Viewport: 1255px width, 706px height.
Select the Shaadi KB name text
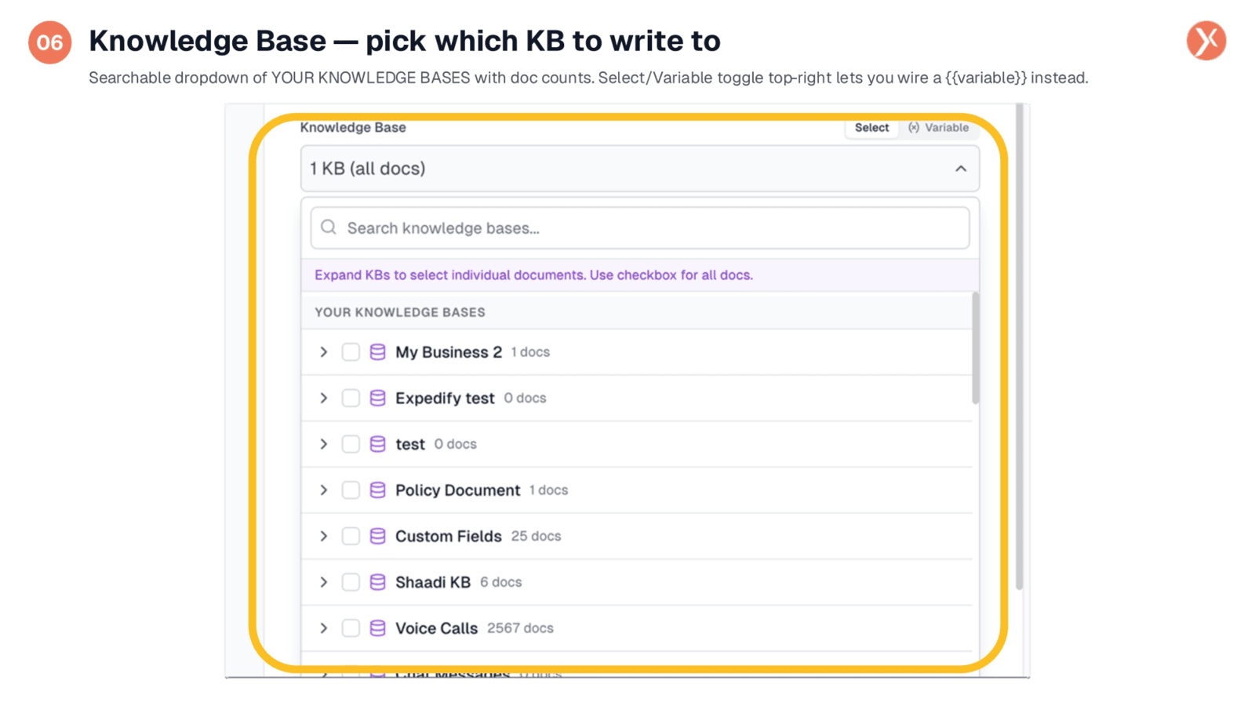tap(433, 582)
